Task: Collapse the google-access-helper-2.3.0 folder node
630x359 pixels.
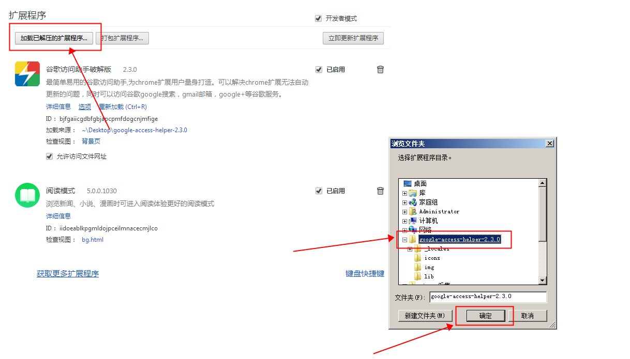Action: click(x=404, y=240)
